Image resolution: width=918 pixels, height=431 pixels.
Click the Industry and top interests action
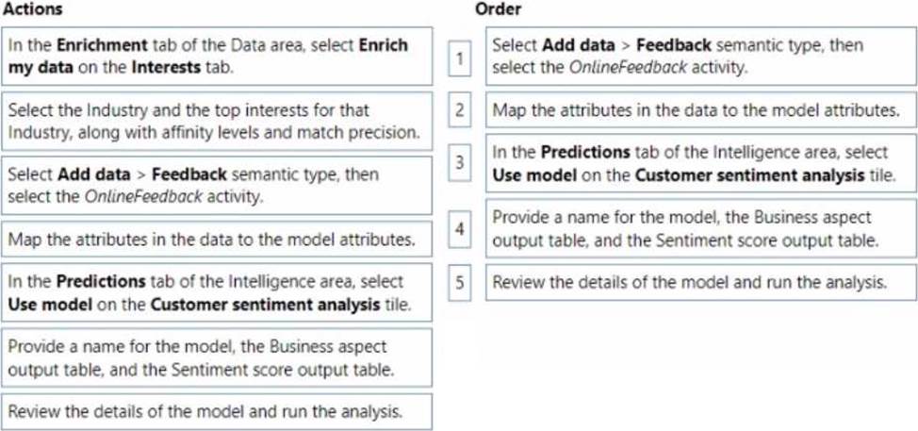pos(217,122)
